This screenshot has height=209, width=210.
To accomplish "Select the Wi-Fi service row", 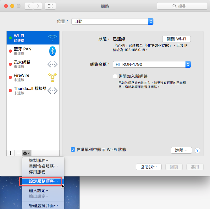I will coord(33,38).
